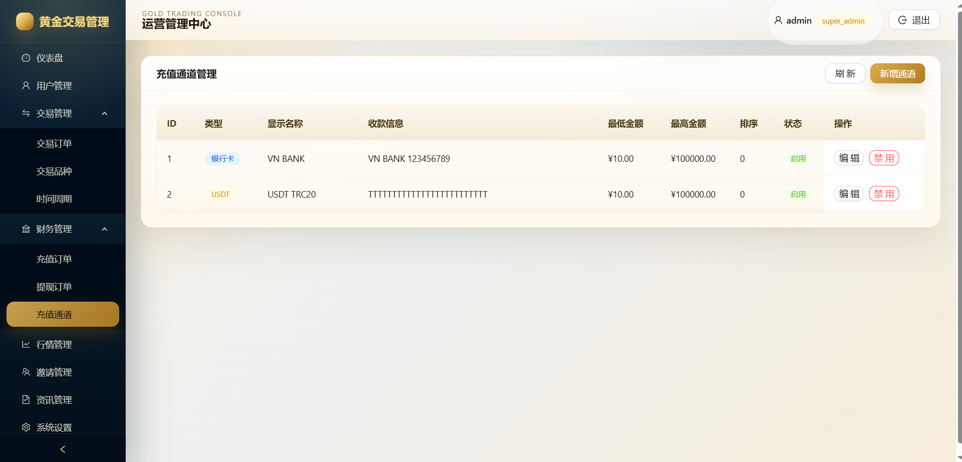Click the 用户管理 user icon
962x462 pixels.
(x=26, y=85)
